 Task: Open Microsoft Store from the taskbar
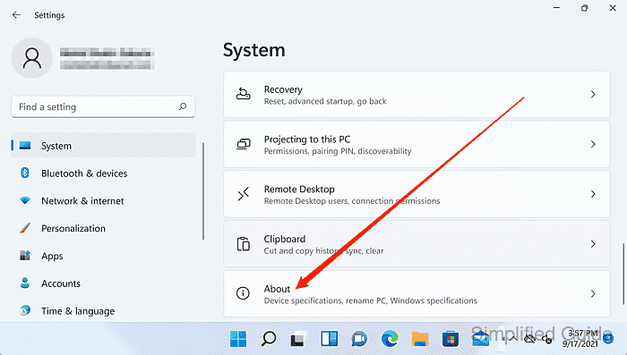point(451,339)
